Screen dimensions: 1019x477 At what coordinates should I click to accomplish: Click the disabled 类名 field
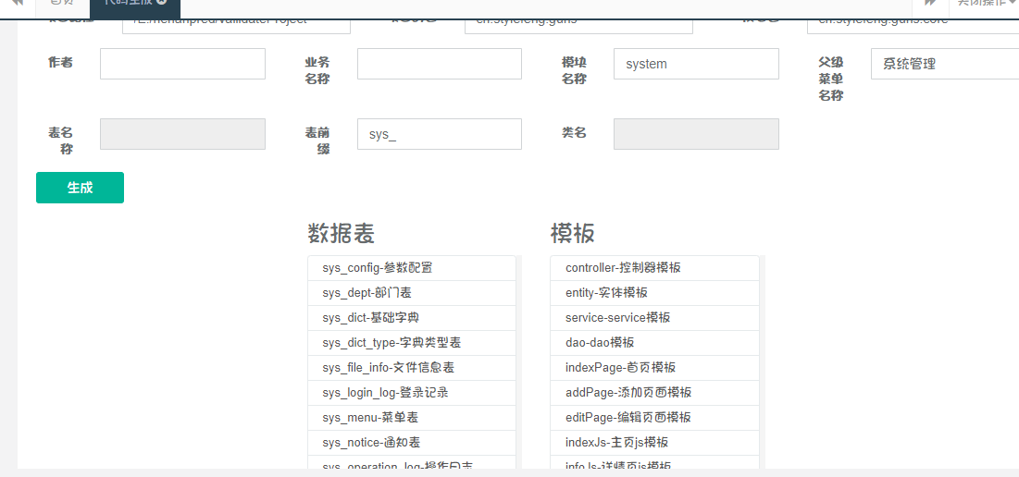click(x=696, y=134)
